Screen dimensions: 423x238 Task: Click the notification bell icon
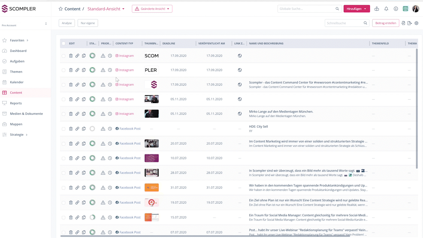pyautogui.click(x=386, y=9)
